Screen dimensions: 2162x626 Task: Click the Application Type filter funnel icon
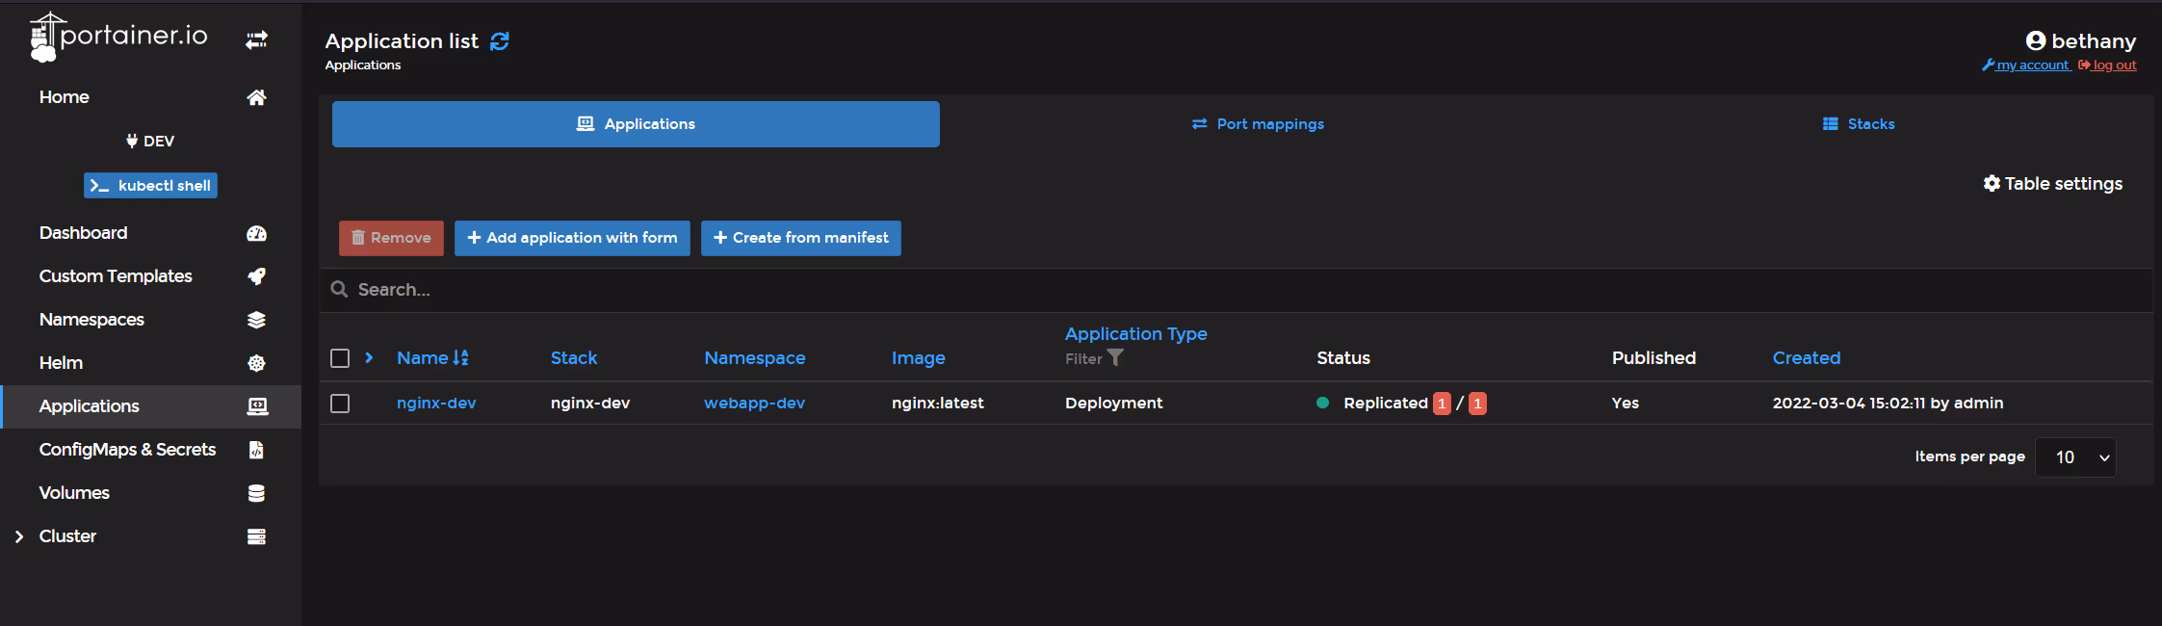tap(1115, 357)
